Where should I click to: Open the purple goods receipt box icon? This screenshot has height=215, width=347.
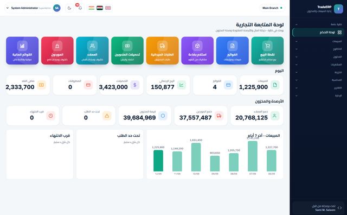coord(197,46)
